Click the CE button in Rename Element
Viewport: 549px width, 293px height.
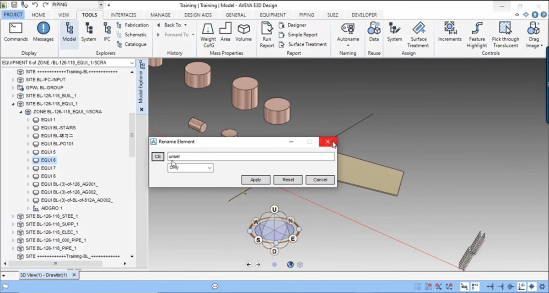point(157,157)
